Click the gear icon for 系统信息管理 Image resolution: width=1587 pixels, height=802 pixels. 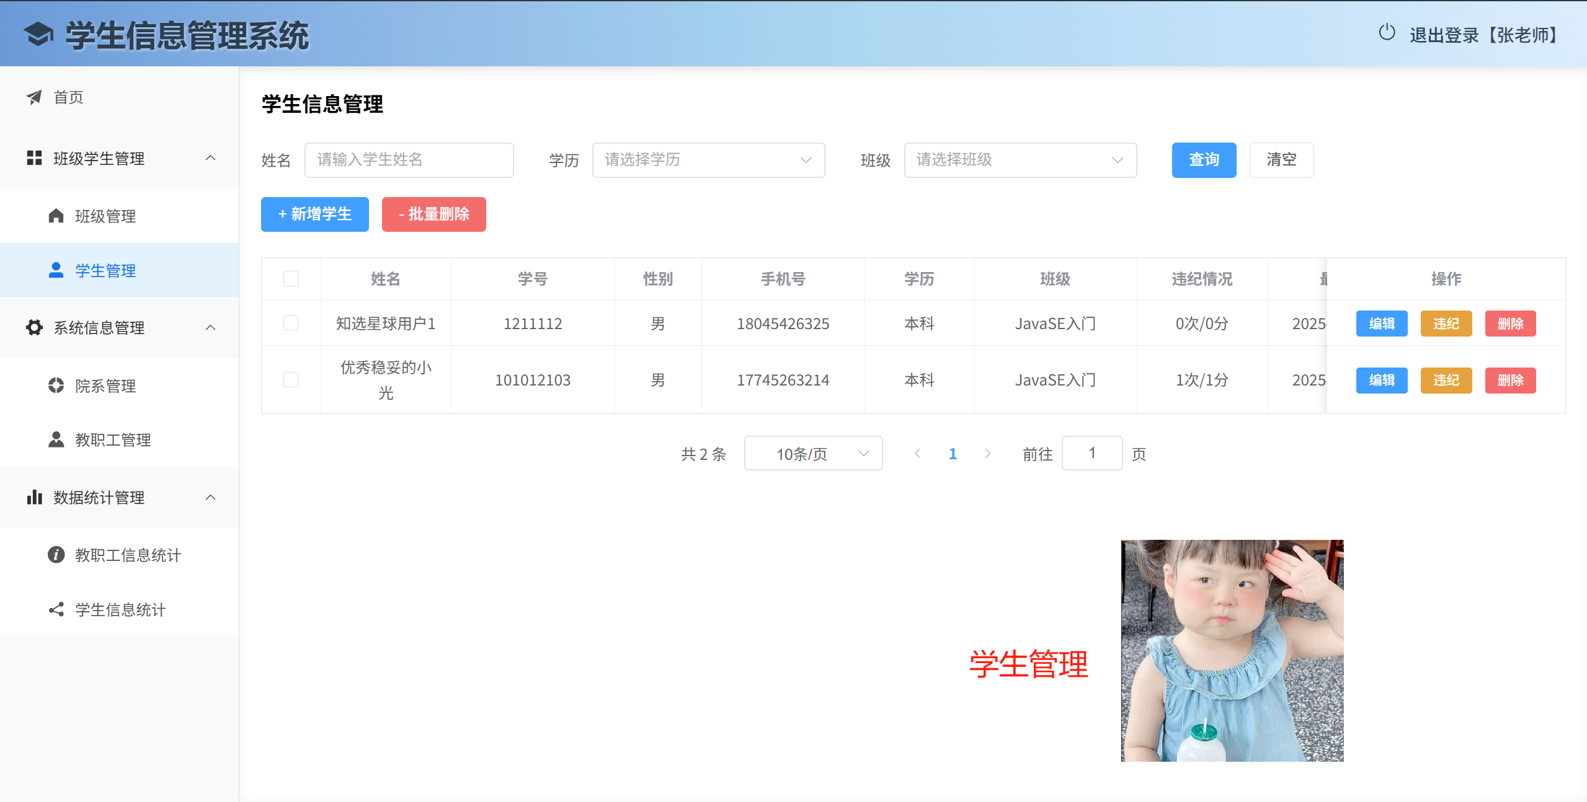[x=34, y=327]
